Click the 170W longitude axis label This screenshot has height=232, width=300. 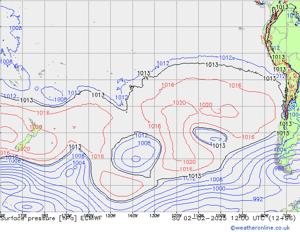click(x=67, y=215)
